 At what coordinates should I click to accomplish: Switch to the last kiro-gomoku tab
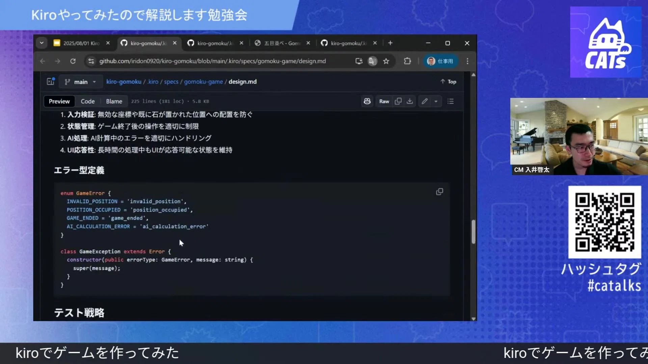(348, 43)
